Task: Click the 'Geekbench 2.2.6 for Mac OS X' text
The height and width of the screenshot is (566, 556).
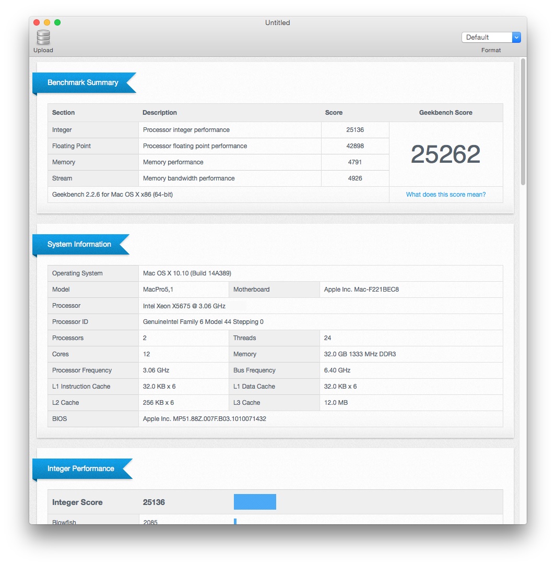Action: pos(112,195)
